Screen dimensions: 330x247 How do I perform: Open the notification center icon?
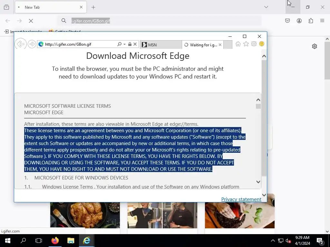click(320, 241)
